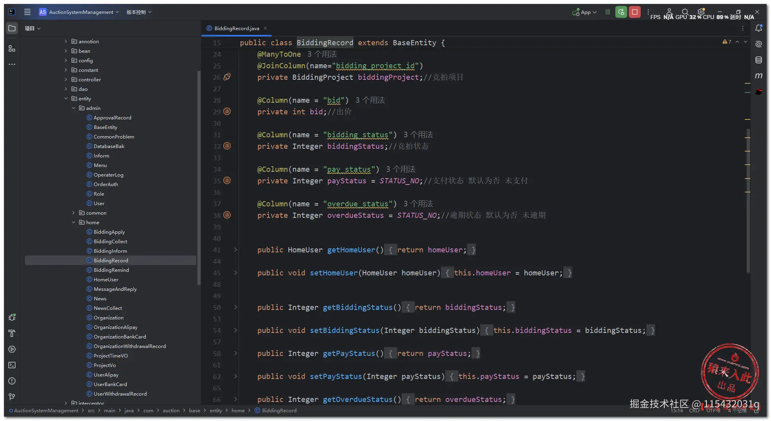Show more tool windows in left sidebar
The height and width of the screenshot is (421, 771).
point(12,64)
